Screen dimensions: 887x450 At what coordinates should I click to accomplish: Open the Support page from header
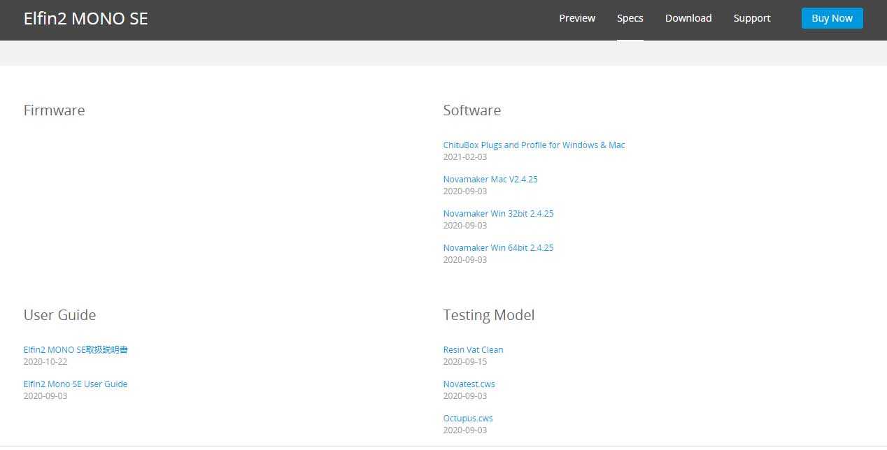[x=751, y=18]
